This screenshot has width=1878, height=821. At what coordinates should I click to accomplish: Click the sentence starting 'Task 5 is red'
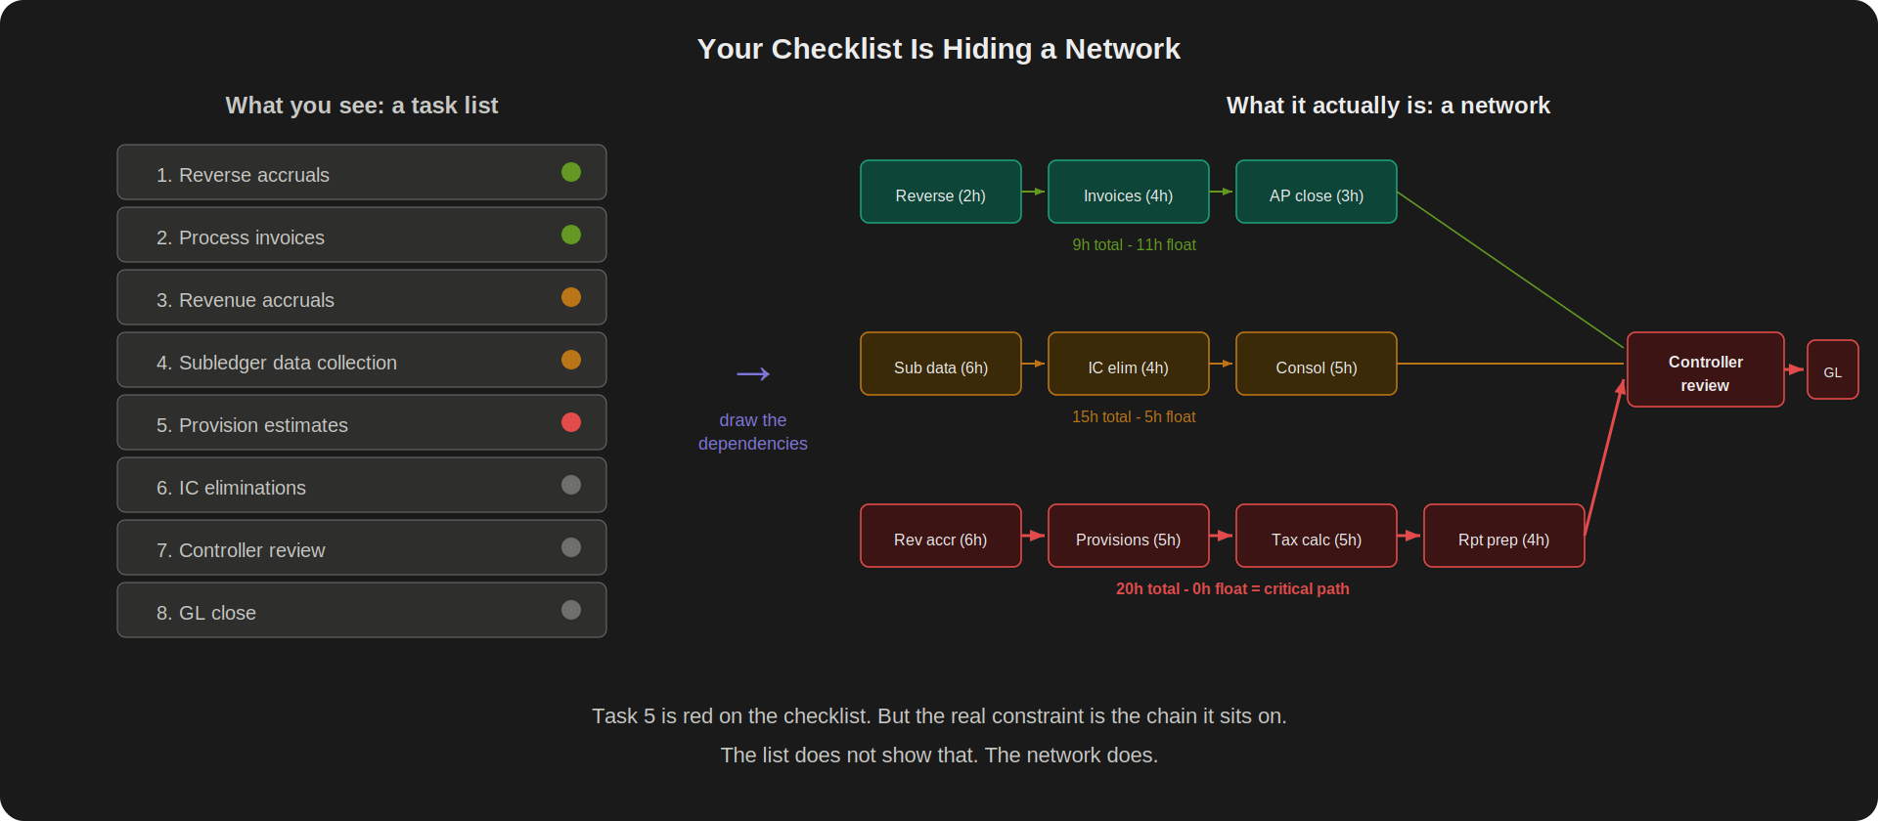click(x=939, y=716)
